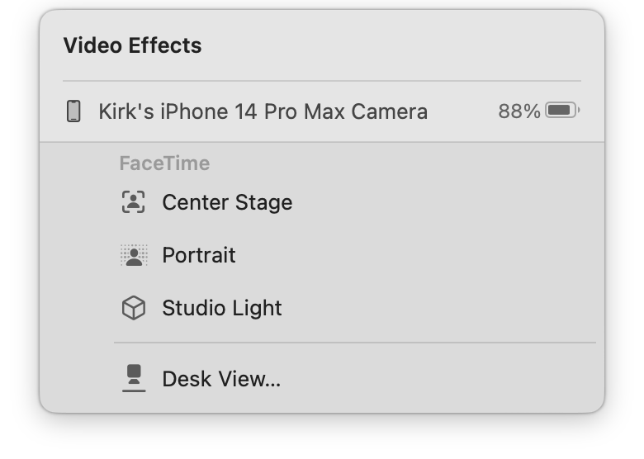Click the 88% battery percentage text
This screenshot has width=644, height=459.
point(519,111)
